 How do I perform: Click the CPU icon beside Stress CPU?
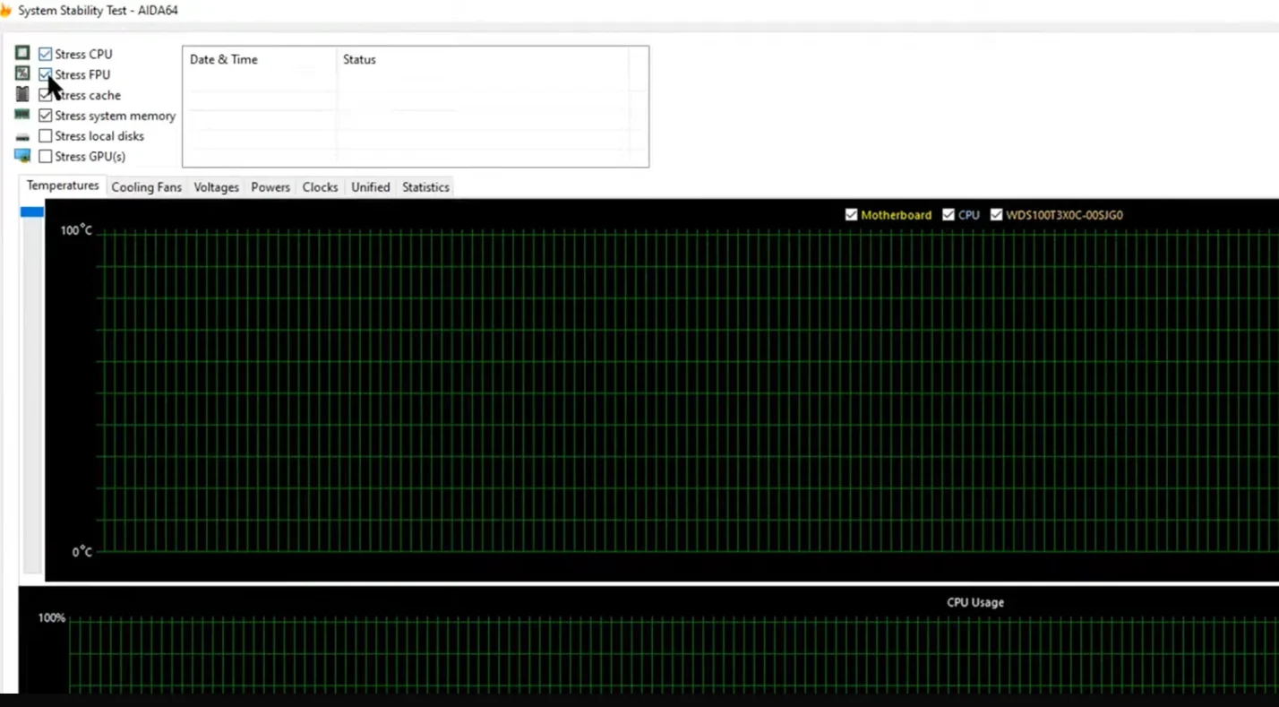click(22, 54)
